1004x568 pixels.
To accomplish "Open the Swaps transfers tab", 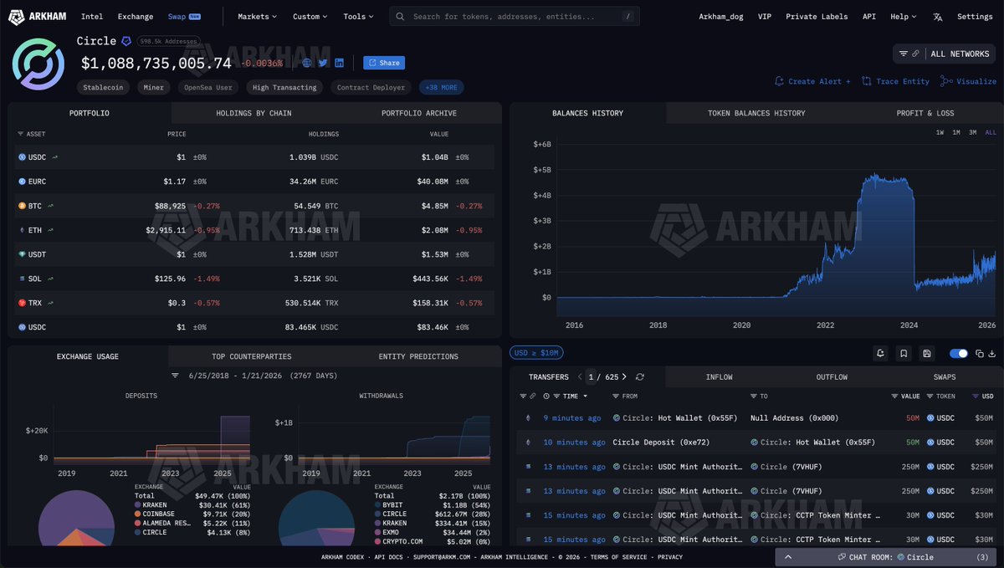I will coord(945,377).
